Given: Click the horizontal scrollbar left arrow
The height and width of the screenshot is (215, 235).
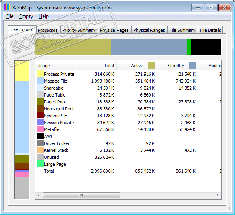Looking at the screenshot, I should pyautogui.click(x=39, y=195).
